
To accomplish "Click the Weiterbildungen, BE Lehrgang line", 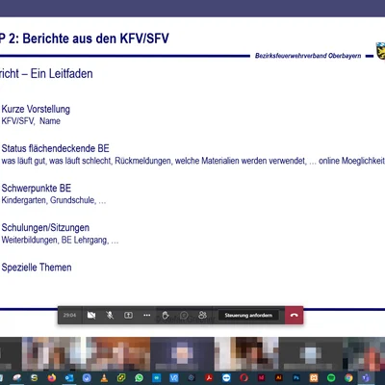I will click(x=60, y=240).
